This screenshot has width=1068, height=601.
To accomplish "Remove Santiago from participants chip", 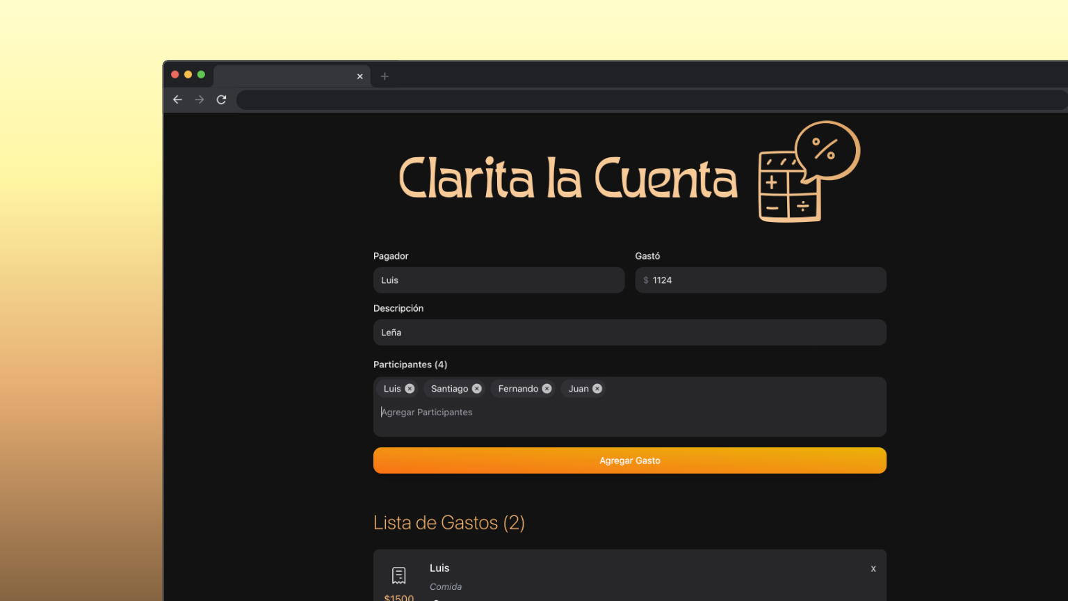I will (x=477, y=389).
